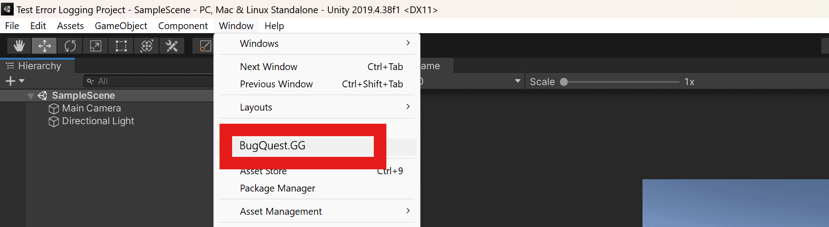Focus the Hierarchy search field
The width and height of the screenshot is (829, 227).
click(148, 81)
